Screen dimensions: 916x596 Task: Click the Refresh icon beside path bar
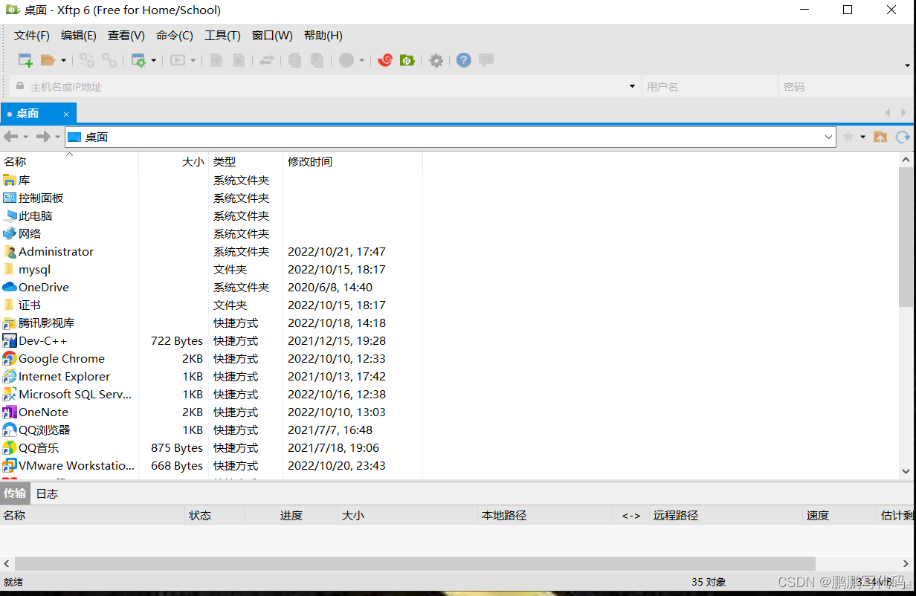tap(903, 137)
